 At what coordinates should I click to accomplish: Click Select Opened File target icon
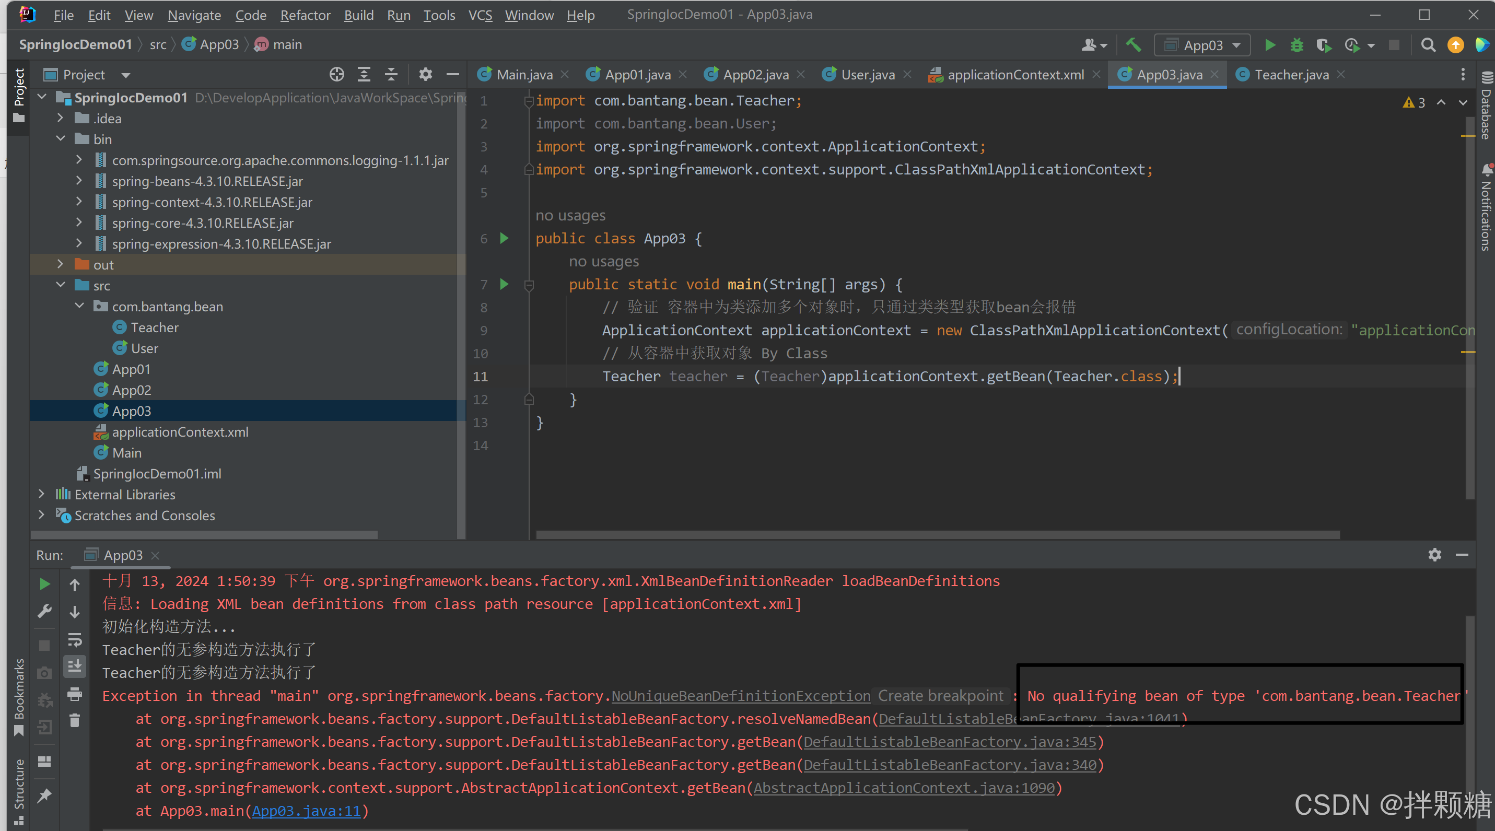336,74
